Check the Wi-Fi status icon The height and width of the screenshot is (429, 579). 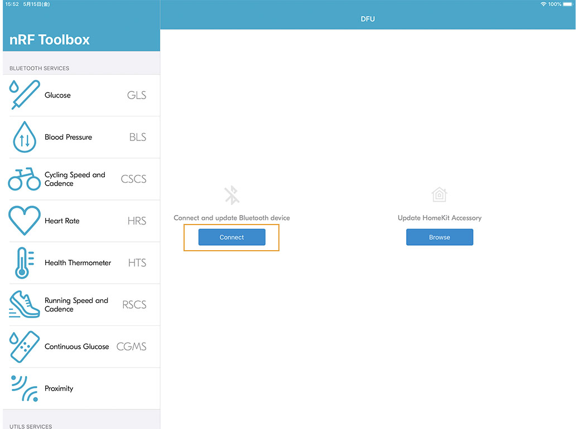543,4
